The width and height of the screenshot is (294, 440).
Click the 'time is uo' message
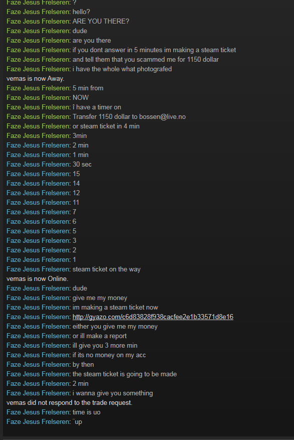click(87, 412)
